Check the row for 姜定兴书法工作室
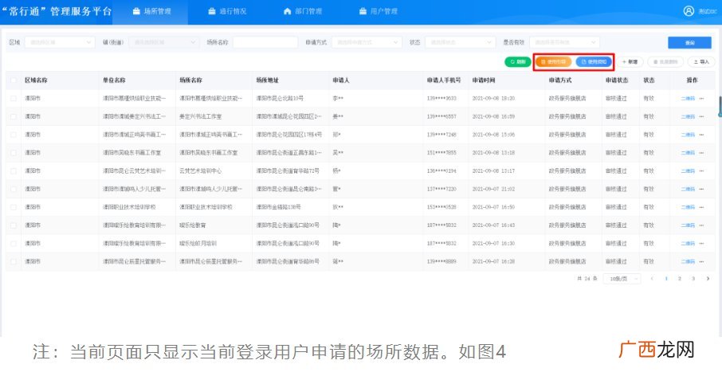The width and height of the screenshot is (722, 372). point(14,116)
